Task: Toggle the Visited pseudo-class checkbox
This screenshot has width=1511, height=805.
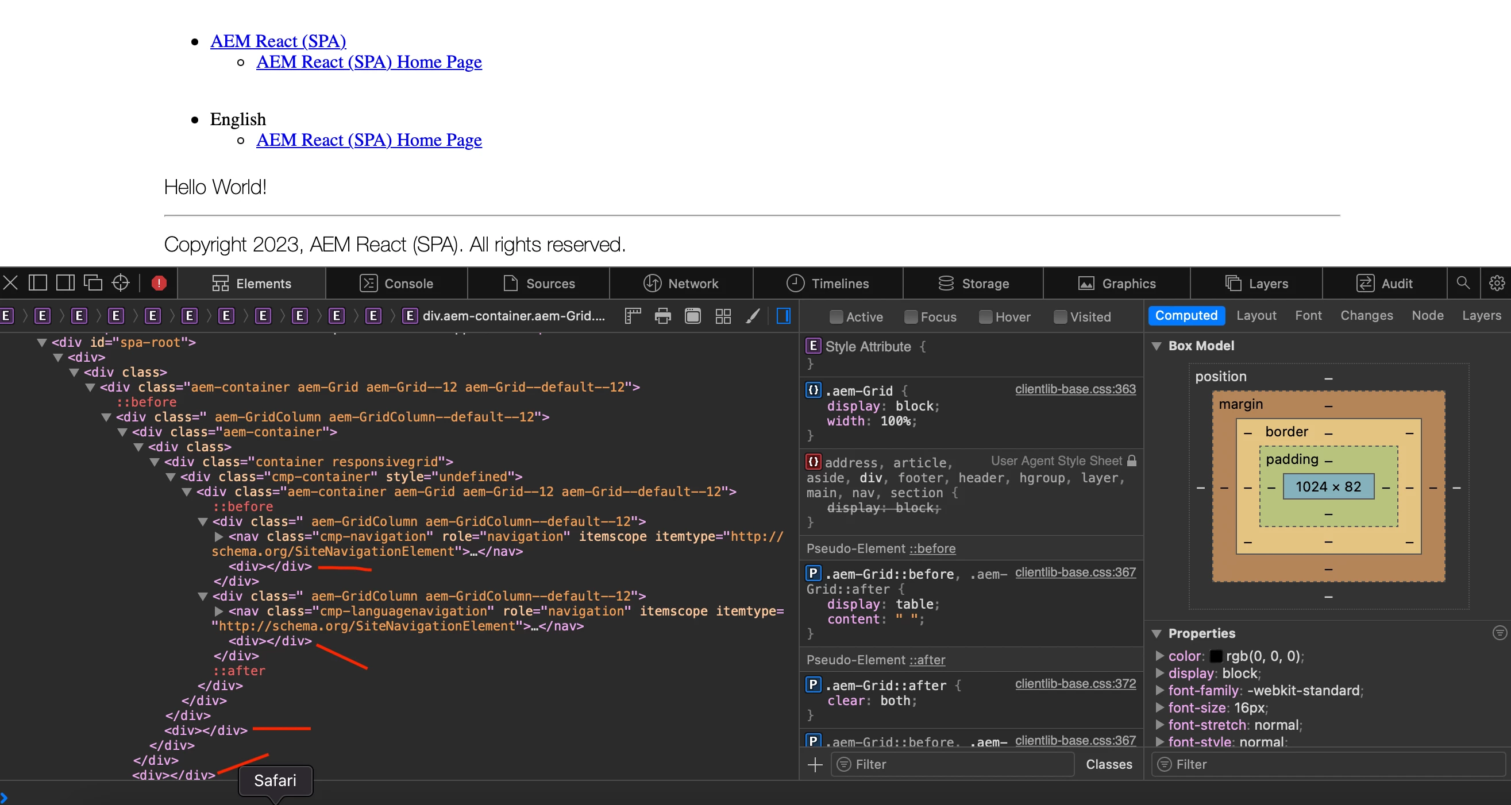Action: pyautogui.click(x=1060, y=317)
